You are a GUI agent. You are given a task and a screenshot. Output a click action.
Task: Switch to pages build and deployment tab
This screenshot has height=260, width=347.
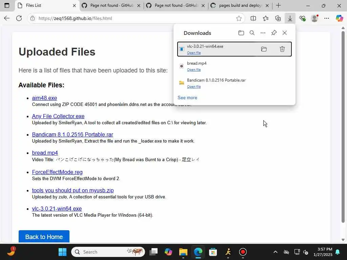(x=240, y=5)
